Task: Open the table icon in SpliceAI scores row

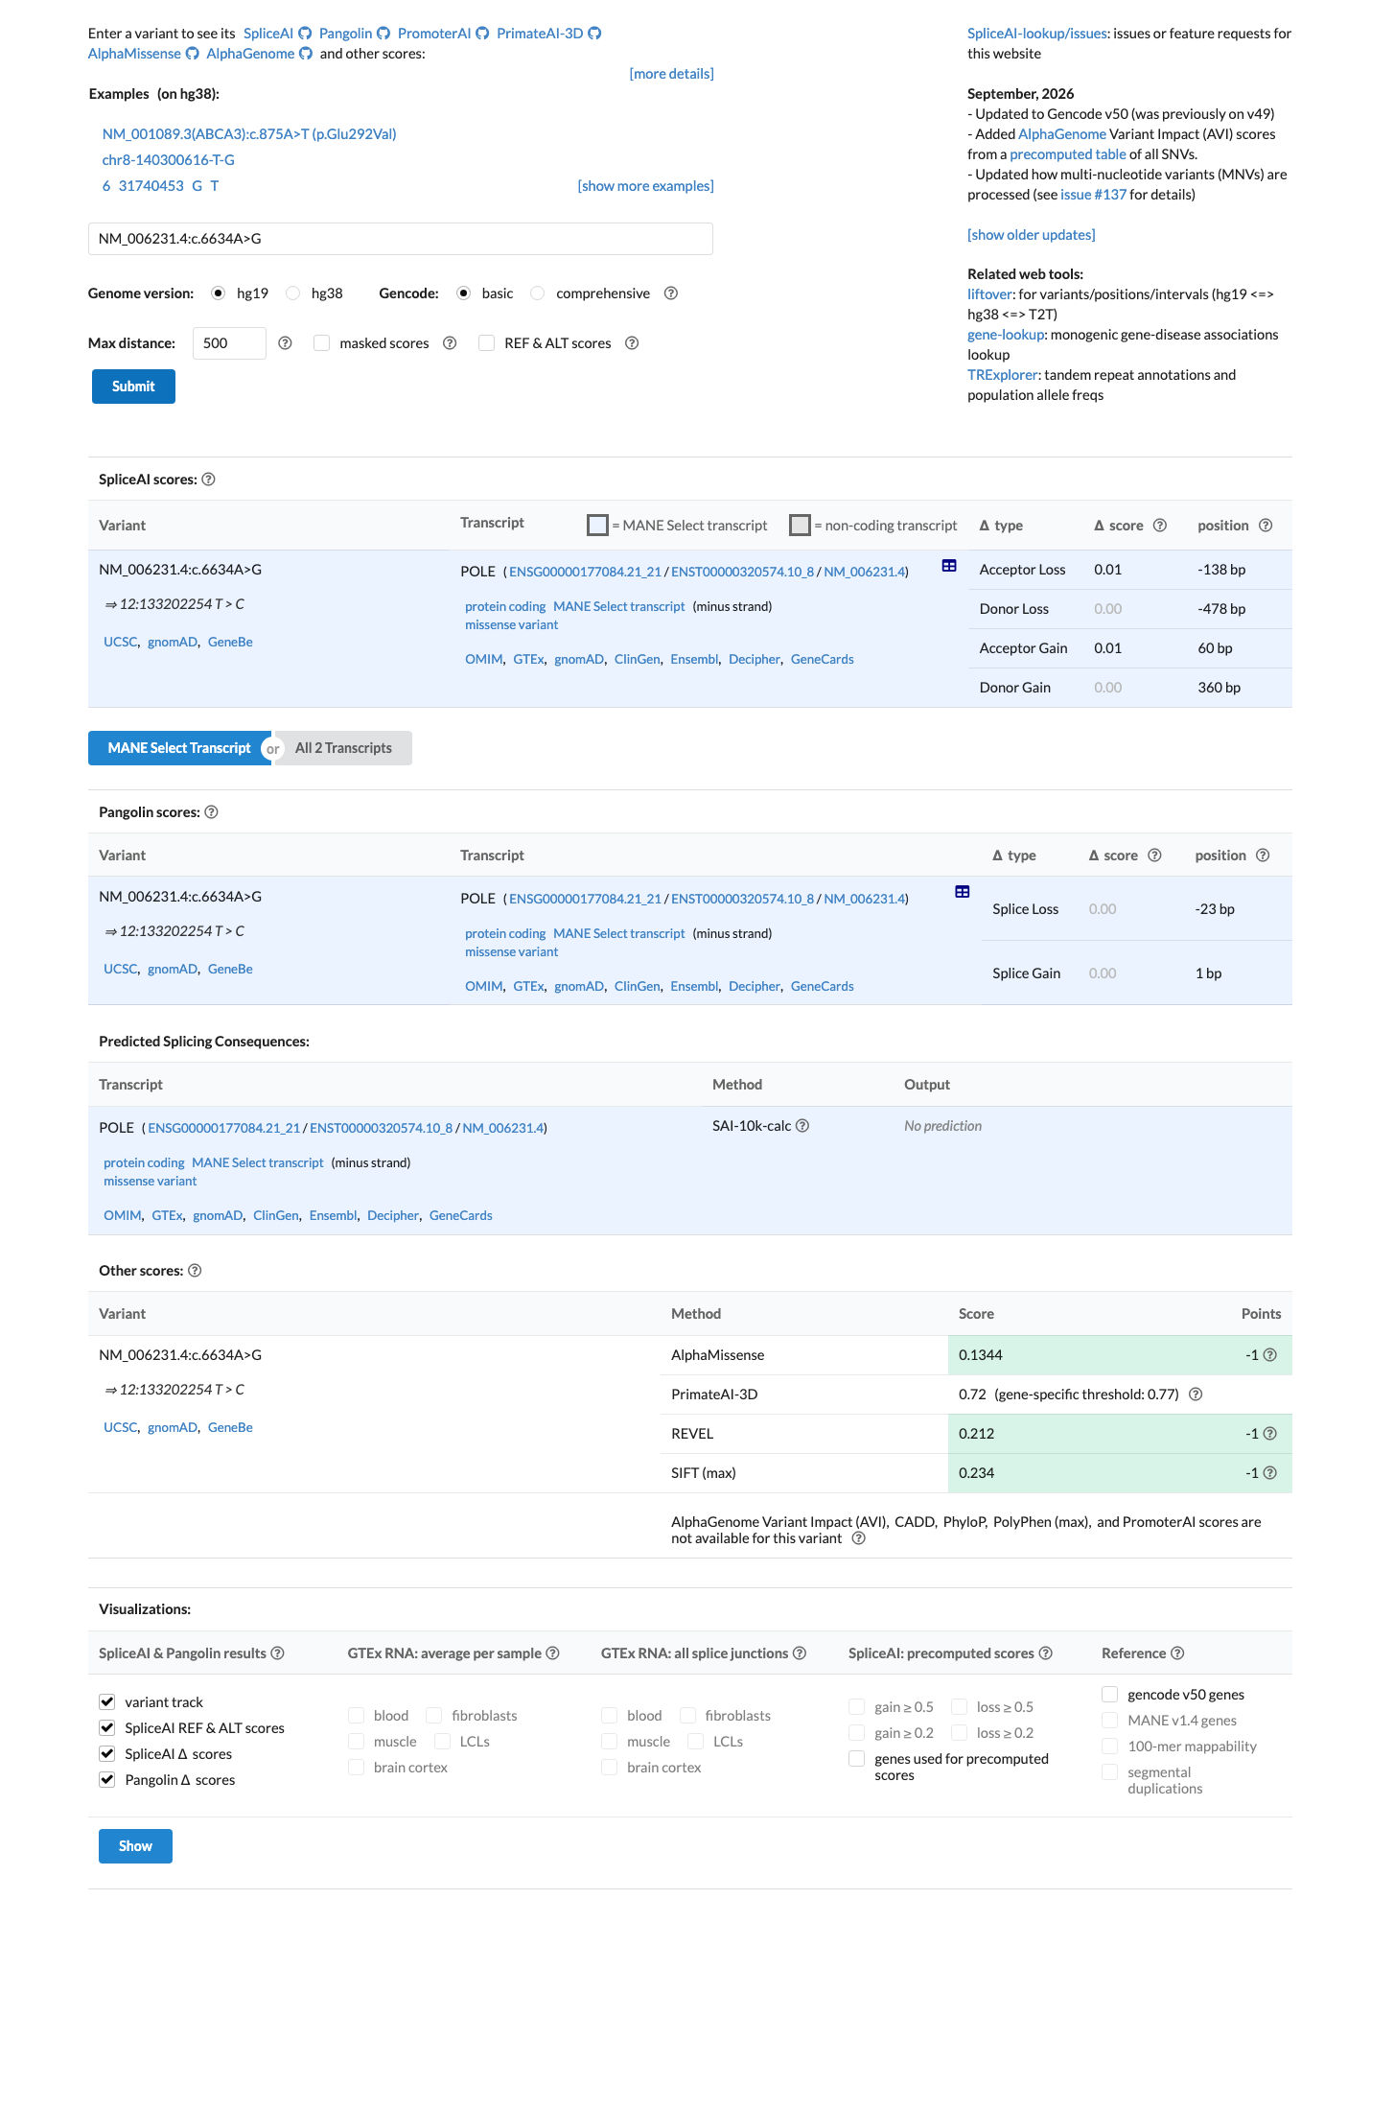Action: point(949,566)
